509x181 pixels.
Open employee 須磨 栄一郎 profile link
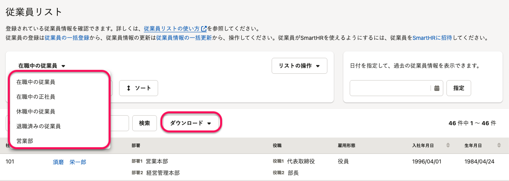pos(69,162)
